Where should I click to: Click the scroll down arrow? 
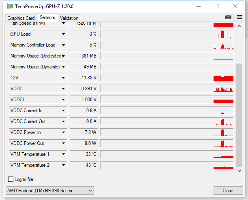pos(239,171)
